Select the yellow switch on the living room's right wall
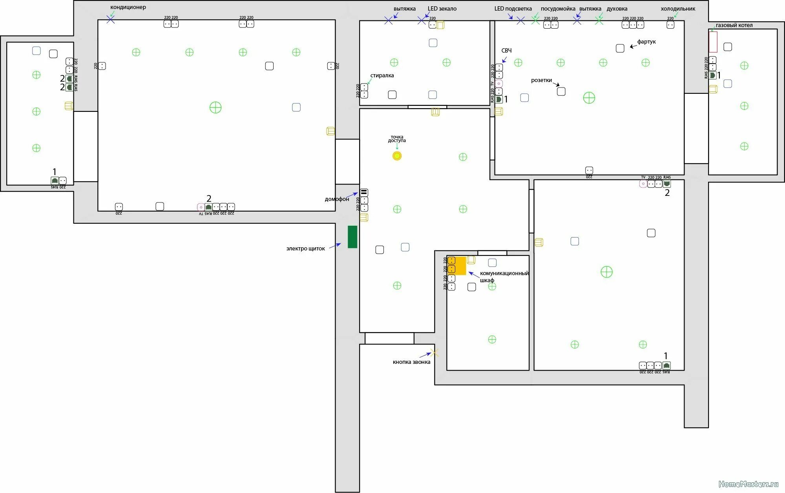Screen dimensions: 785x493 [x=331, y=131]
